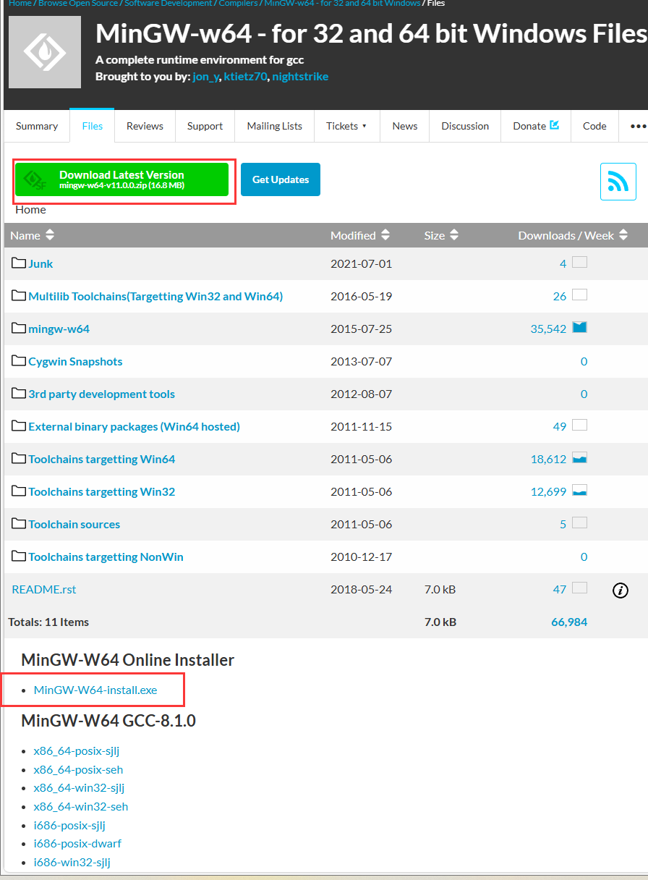Click the MinGW-W64 GCC-8.1.0 heading
Viewport: 648px width, 880px height.
point(108,721)
